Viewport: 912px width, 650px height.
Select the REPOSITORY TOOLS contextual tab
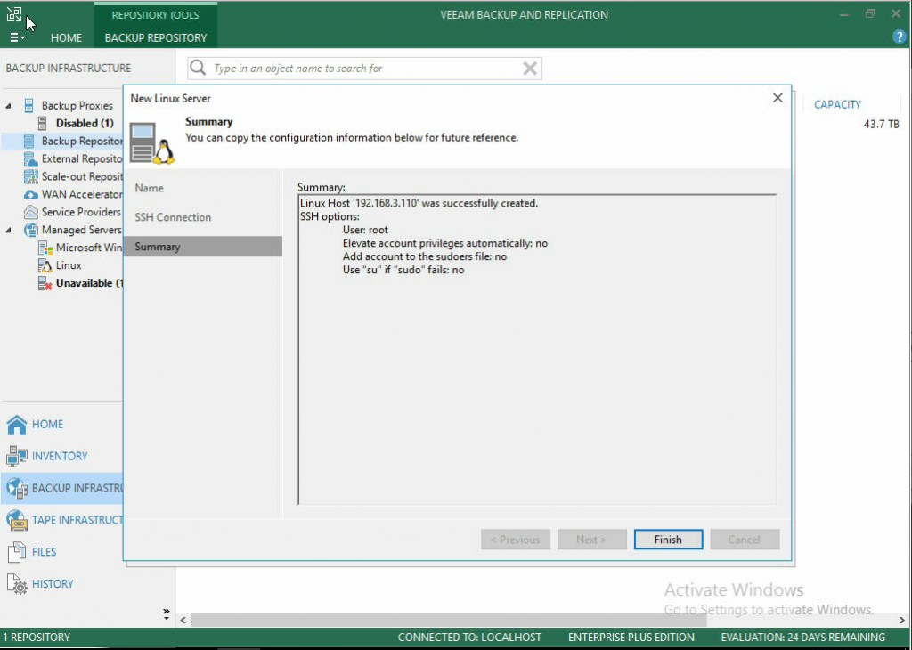pos(155,15)
